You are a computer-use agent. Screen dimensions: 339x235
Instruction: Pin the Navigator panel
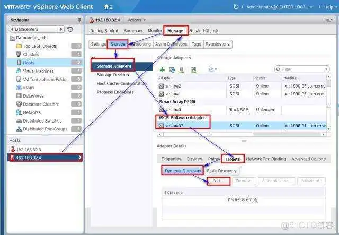(x=79, y=20)
